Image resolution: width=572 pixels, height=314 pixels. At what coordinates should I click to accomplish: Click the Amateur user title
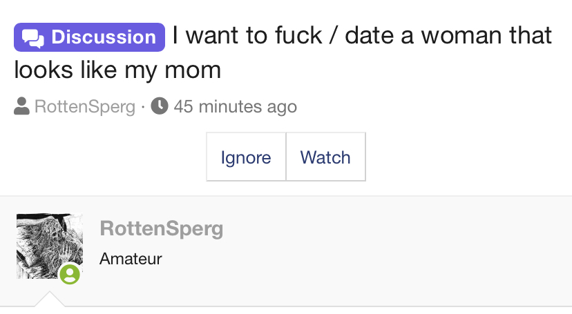(131, 259)
